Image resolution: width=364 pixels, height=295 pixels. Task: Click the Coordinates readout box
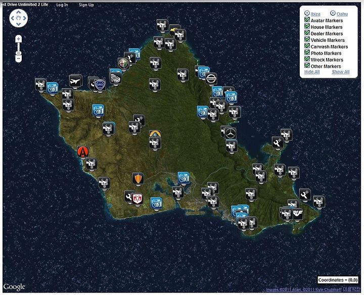point(338,280)
